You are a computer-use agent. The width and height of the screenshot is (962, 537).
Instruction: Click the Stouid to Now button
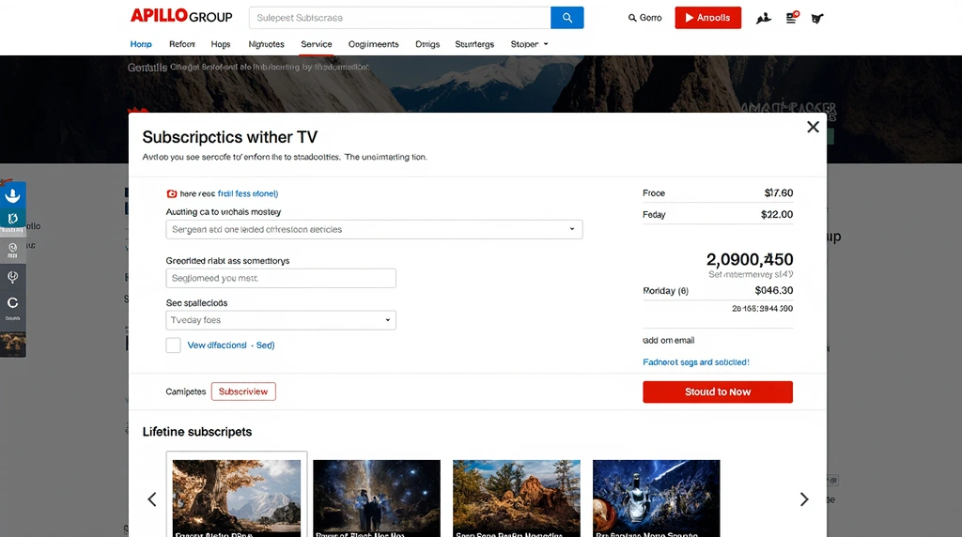tap(718, 391)
